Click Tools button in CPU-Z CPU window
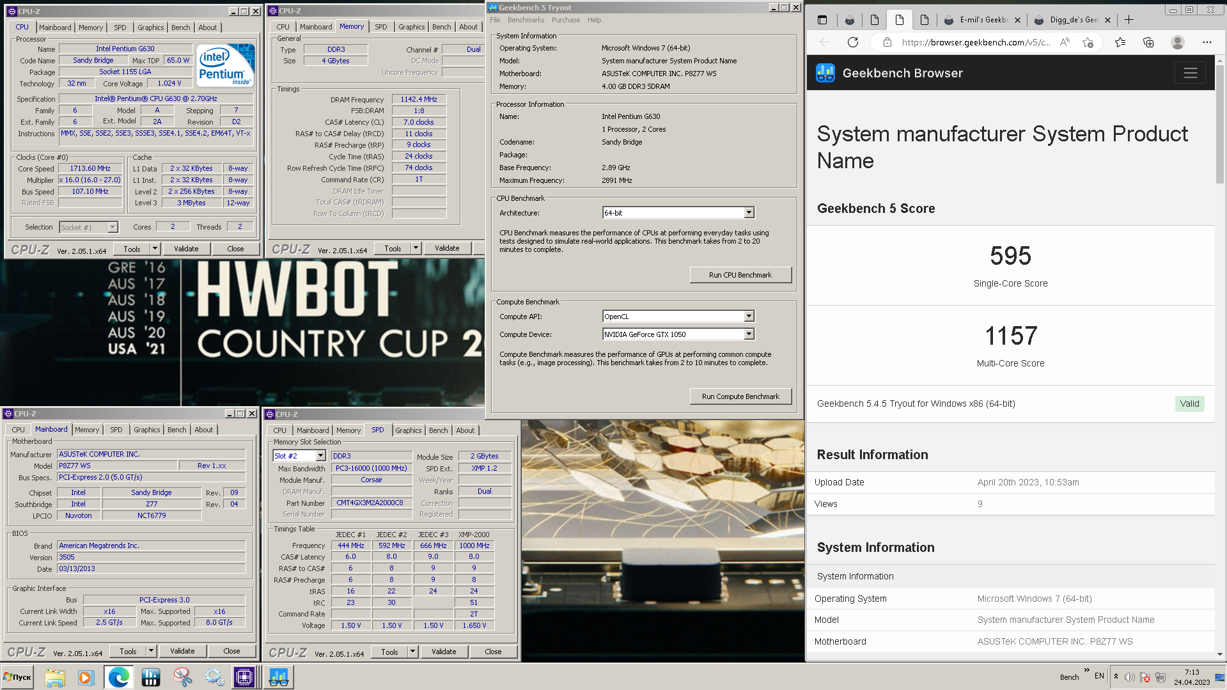Viewport: 1227px width, 690px height. (132, 249)
